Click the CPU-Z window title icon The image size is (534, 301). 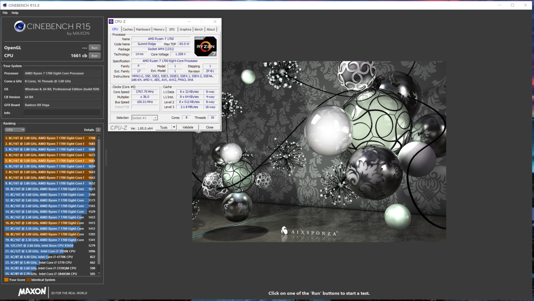click(111, 22)
